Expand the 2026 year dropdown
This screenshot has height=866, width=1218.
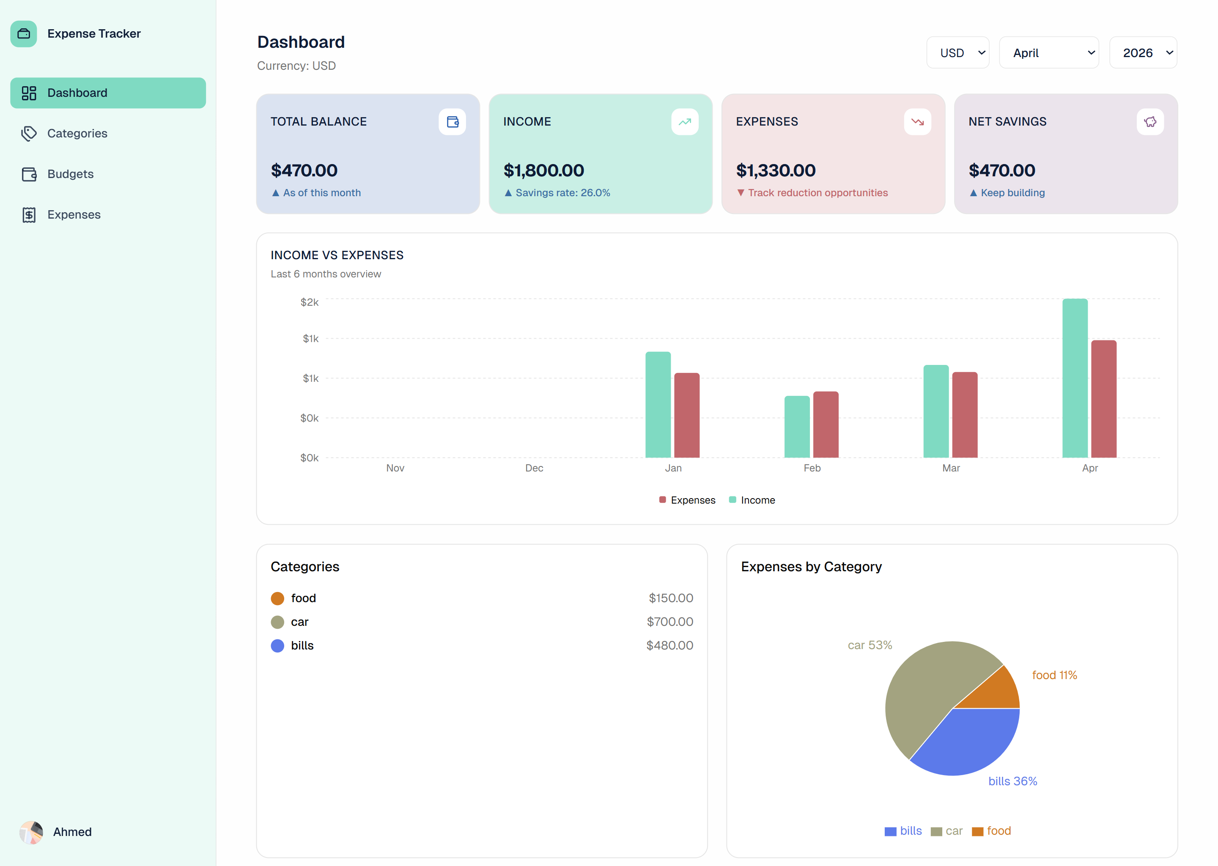click(x=1143, y=52)
